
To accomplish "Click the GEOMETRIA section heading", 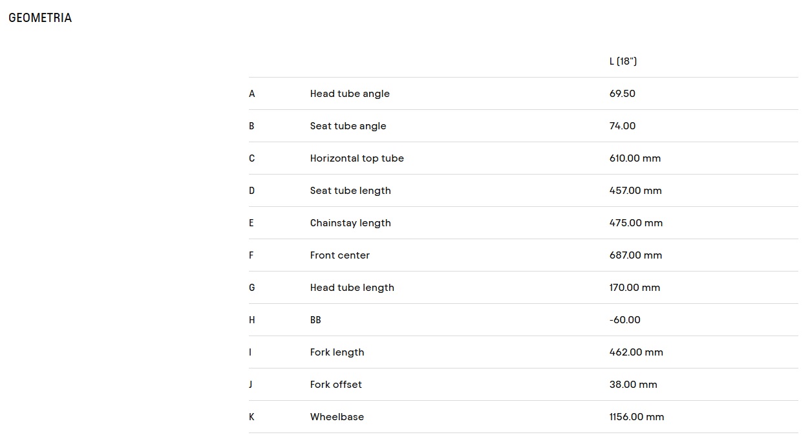I will point(40,18).
